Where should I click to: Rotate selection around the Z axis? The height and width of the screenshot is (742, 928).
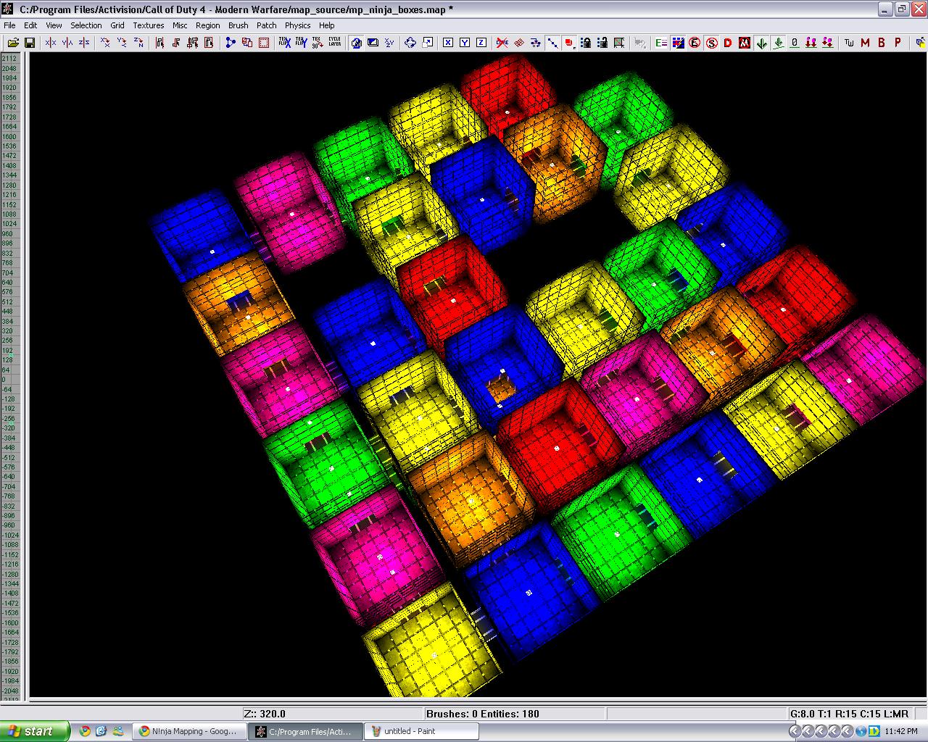coord(138,43)
